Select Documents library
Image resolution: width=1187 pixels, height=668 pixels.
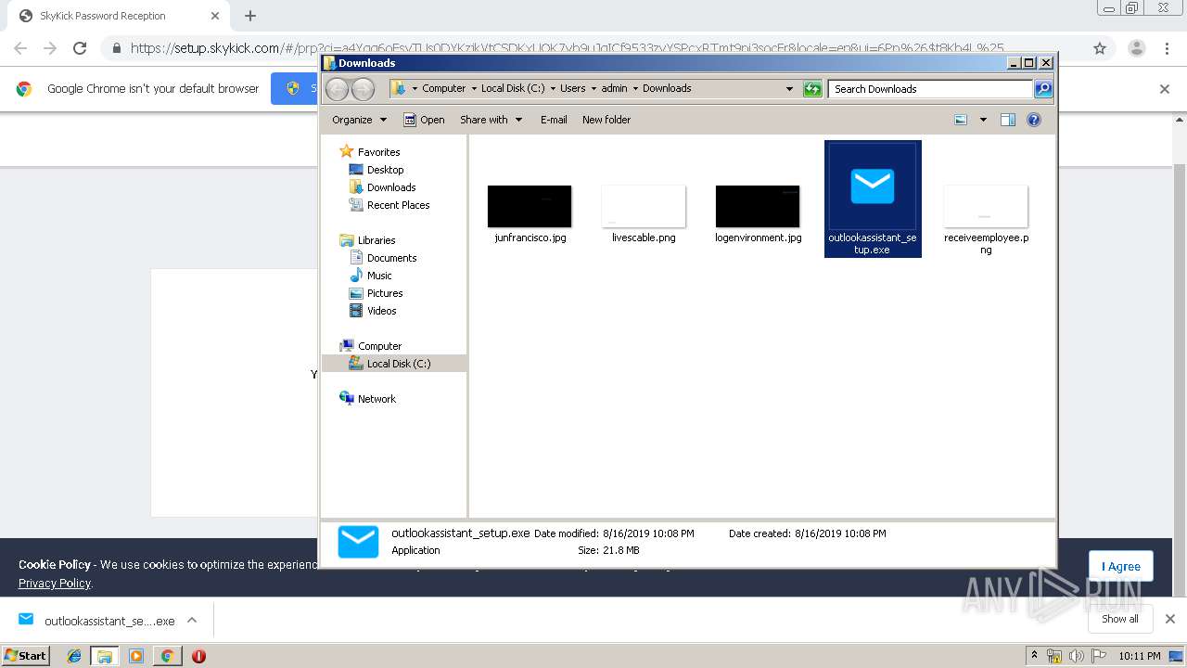pos(383,258)
